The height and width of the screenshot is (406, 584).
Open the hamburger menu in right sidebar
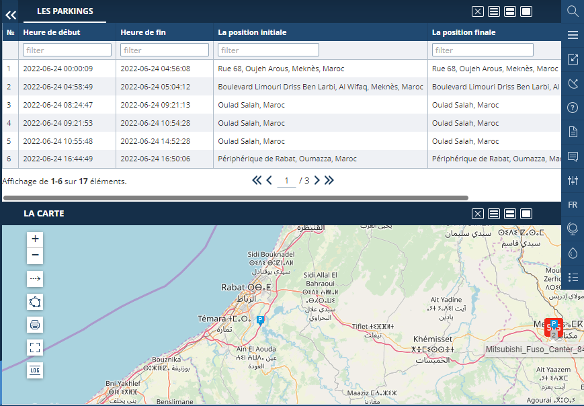coord(573,35)
